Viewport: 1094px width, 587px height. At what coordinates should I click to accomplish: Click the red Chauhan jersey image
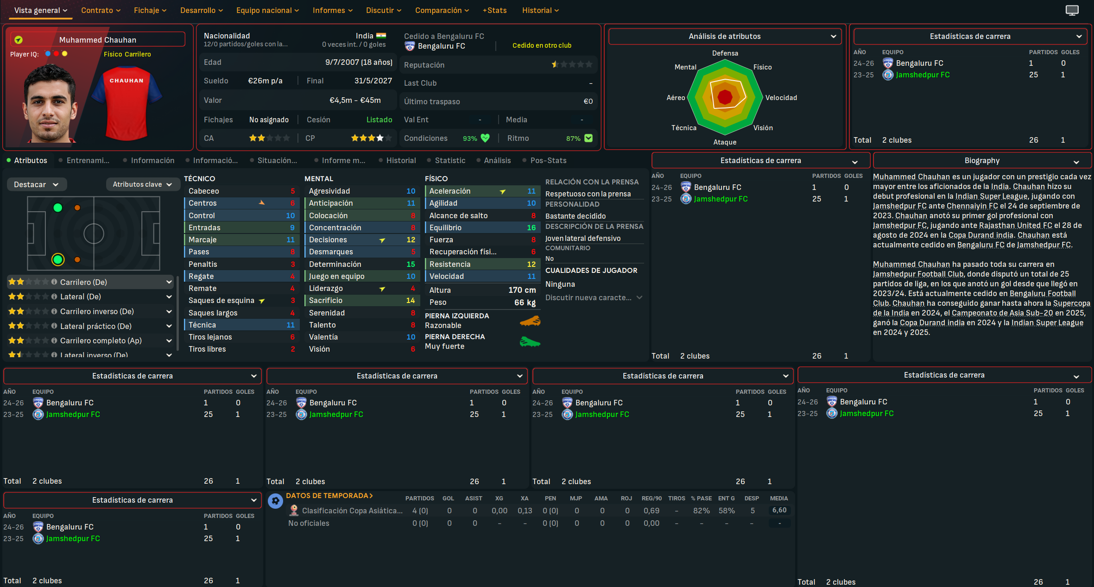[x=126, y=103]
